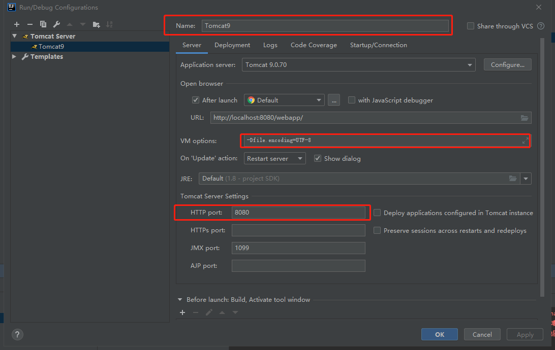Click the Configure... button
The width and height of the screenshot is (555, 350).
[508, 65]
